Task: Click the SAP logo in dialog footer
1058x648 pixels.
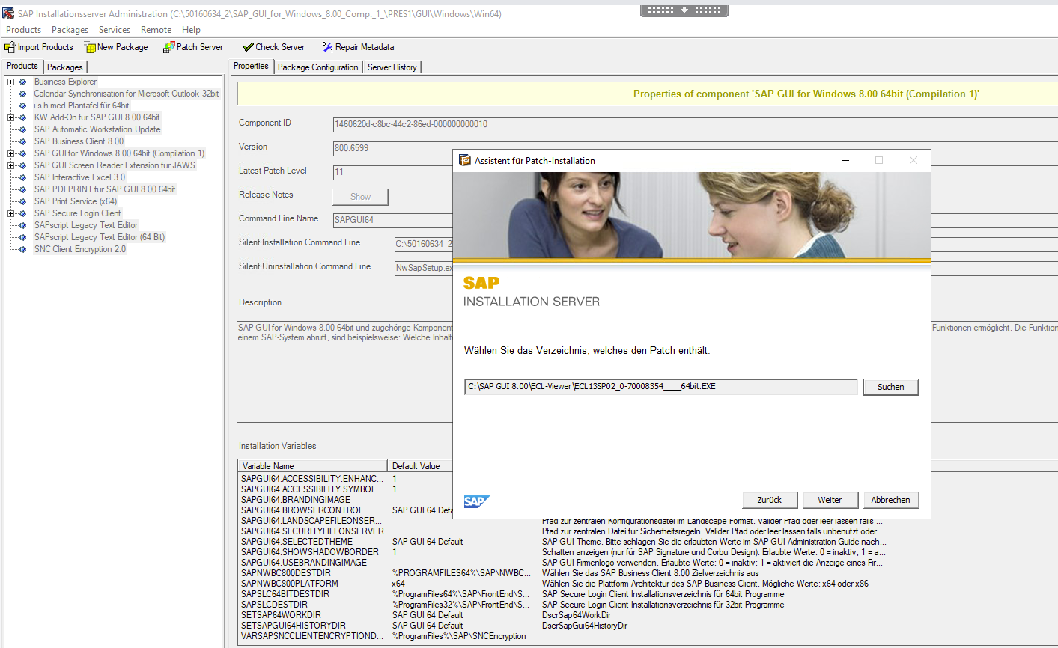Action: (x=476, y=501)
